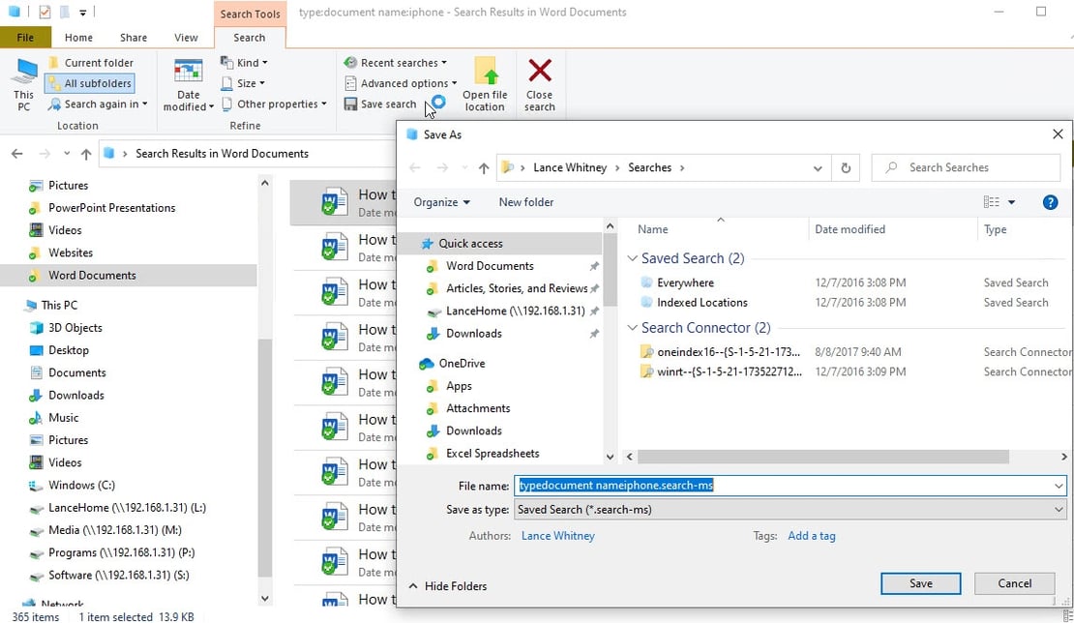
Task: Collapse the Saved Search group
Action: pyautogui.click(x=633, y=258)
